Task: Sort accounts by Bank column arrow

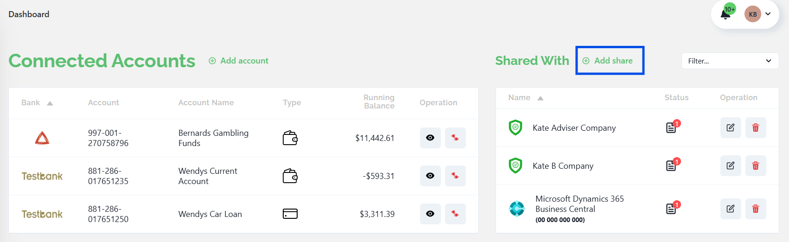Action: [x=50, y=103]
